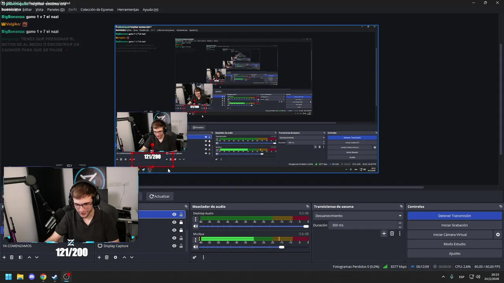Open transition properties three-dot menu
Image resolution: width=504 pixels, height=283 pixels.
tap(400, 233)
